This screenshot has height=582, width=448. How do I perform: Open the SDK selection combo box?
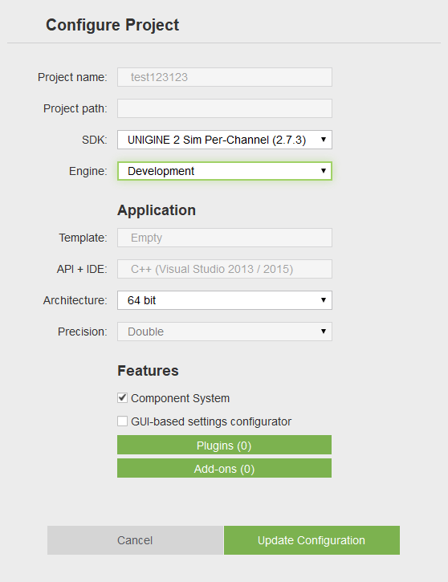pos(225,140)
